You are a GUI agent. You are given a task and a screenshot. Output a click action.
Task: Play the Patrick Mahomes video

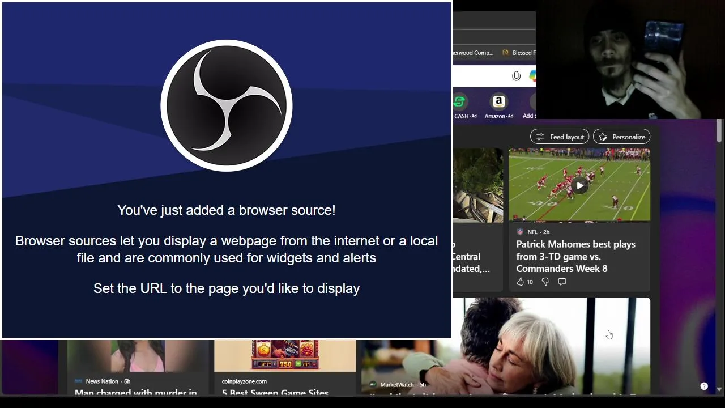[579, 185]
